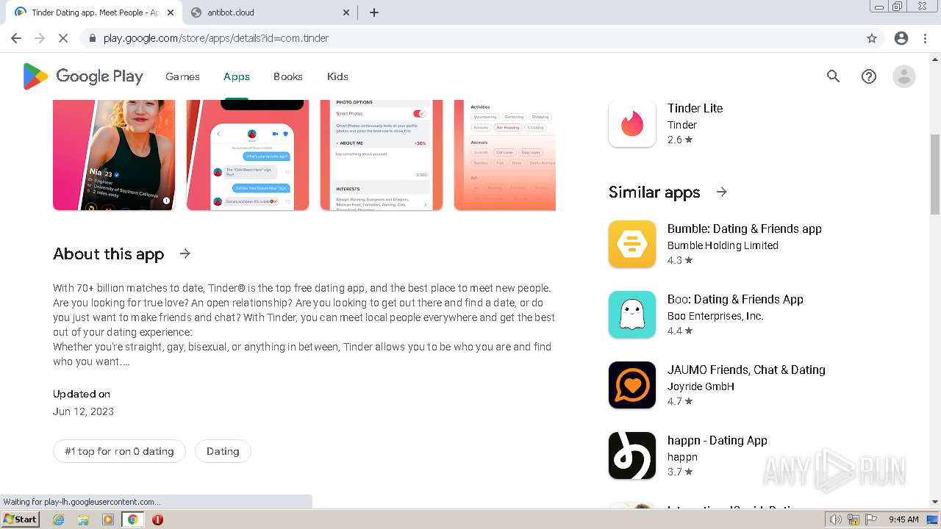The height and width of the screenshot is (529, 941).
Task: Go back in browser history
Action: coord(16,38)
